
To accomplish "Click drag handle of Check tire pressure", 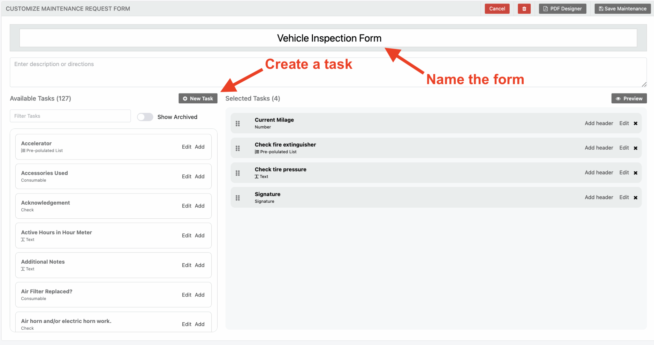I will pyautogui.click(x=238, y=173).
